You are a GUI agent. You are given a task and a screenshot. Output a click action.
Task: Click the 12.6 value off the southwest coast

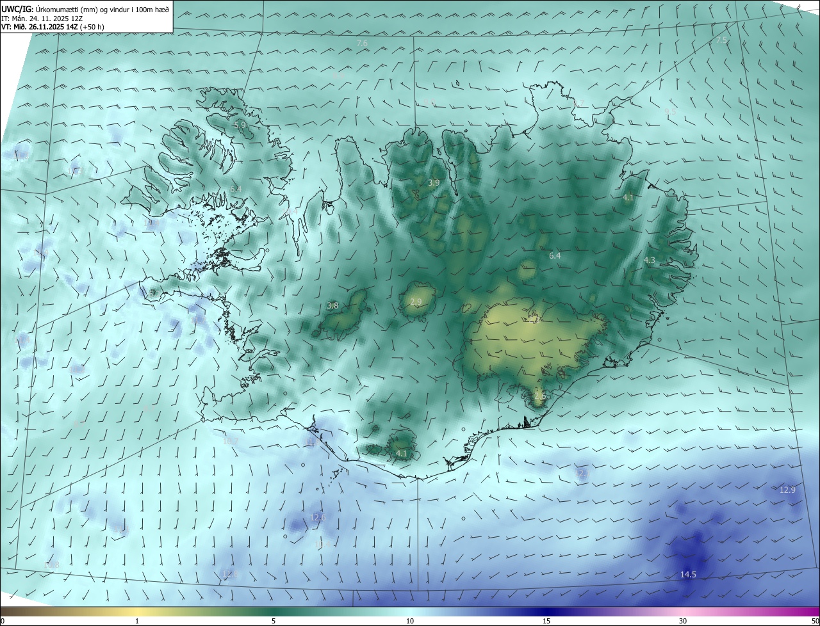318,517
